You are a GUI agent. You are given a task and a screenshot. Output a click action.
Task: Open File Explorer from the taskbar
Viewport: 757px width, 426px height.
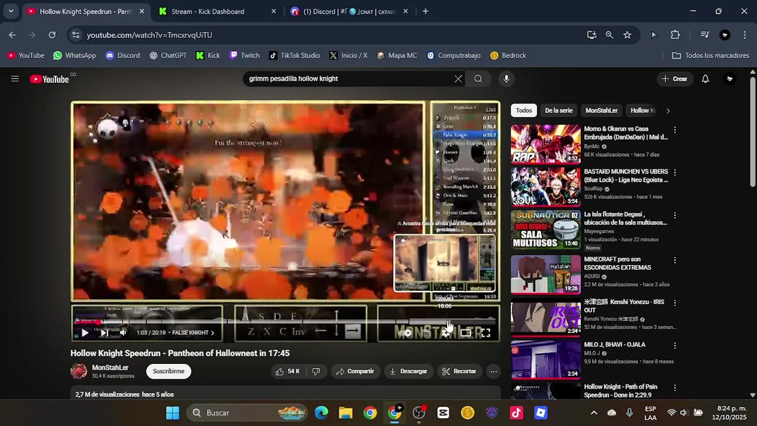click(346, 413)
